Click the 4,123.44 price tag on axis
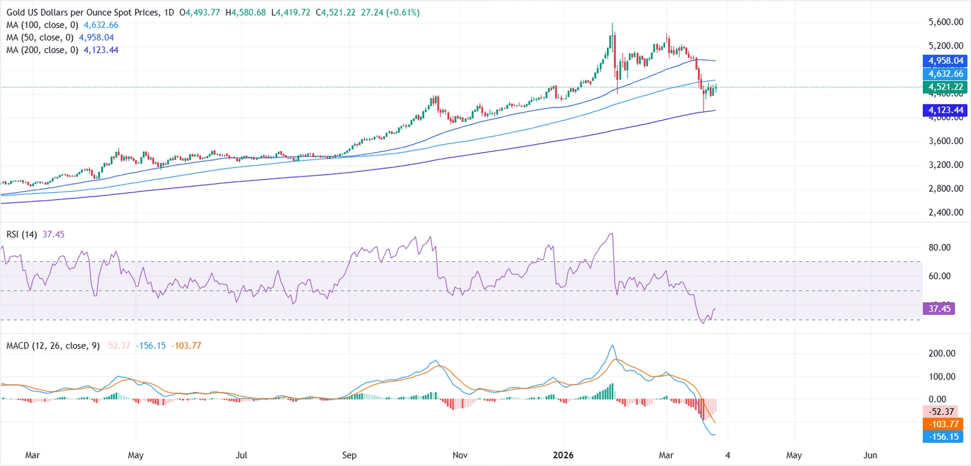 click(946, 110)
